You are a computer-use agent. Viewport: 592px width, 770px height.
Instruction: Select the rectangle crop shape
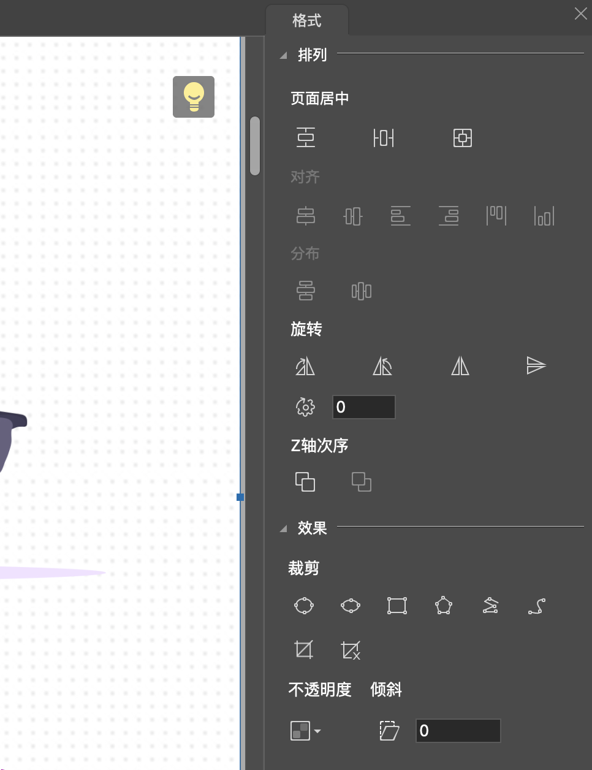[x=397, y=606]
